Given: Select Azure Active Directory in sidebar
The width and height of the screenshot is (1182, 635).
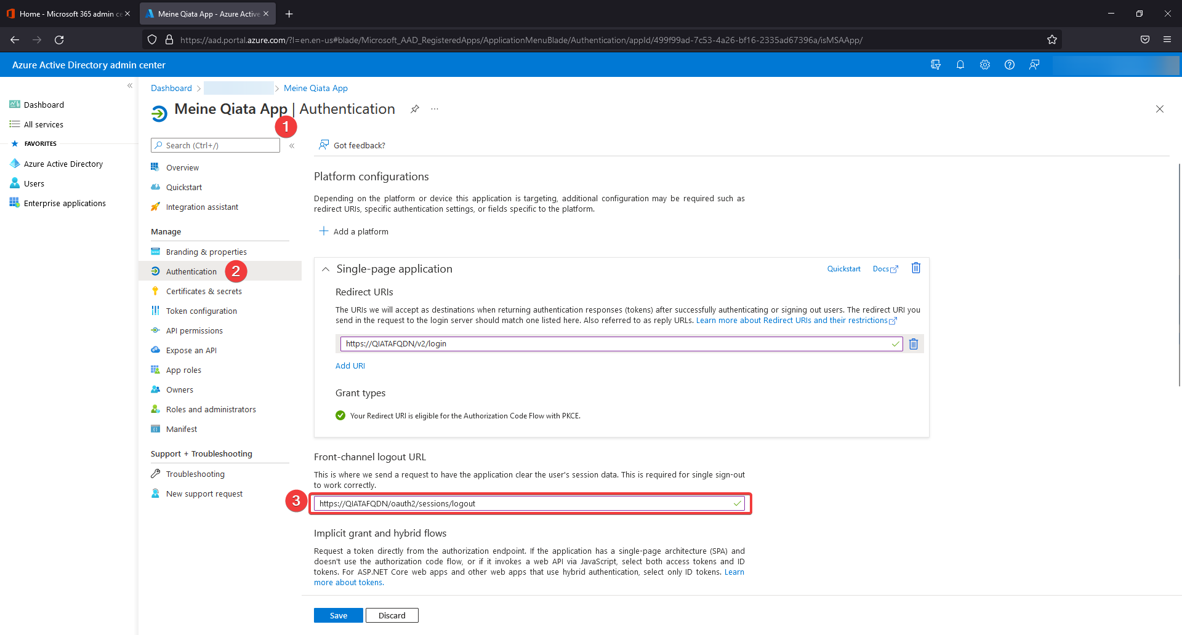Looking at the screenshot, I should [63, 164].
